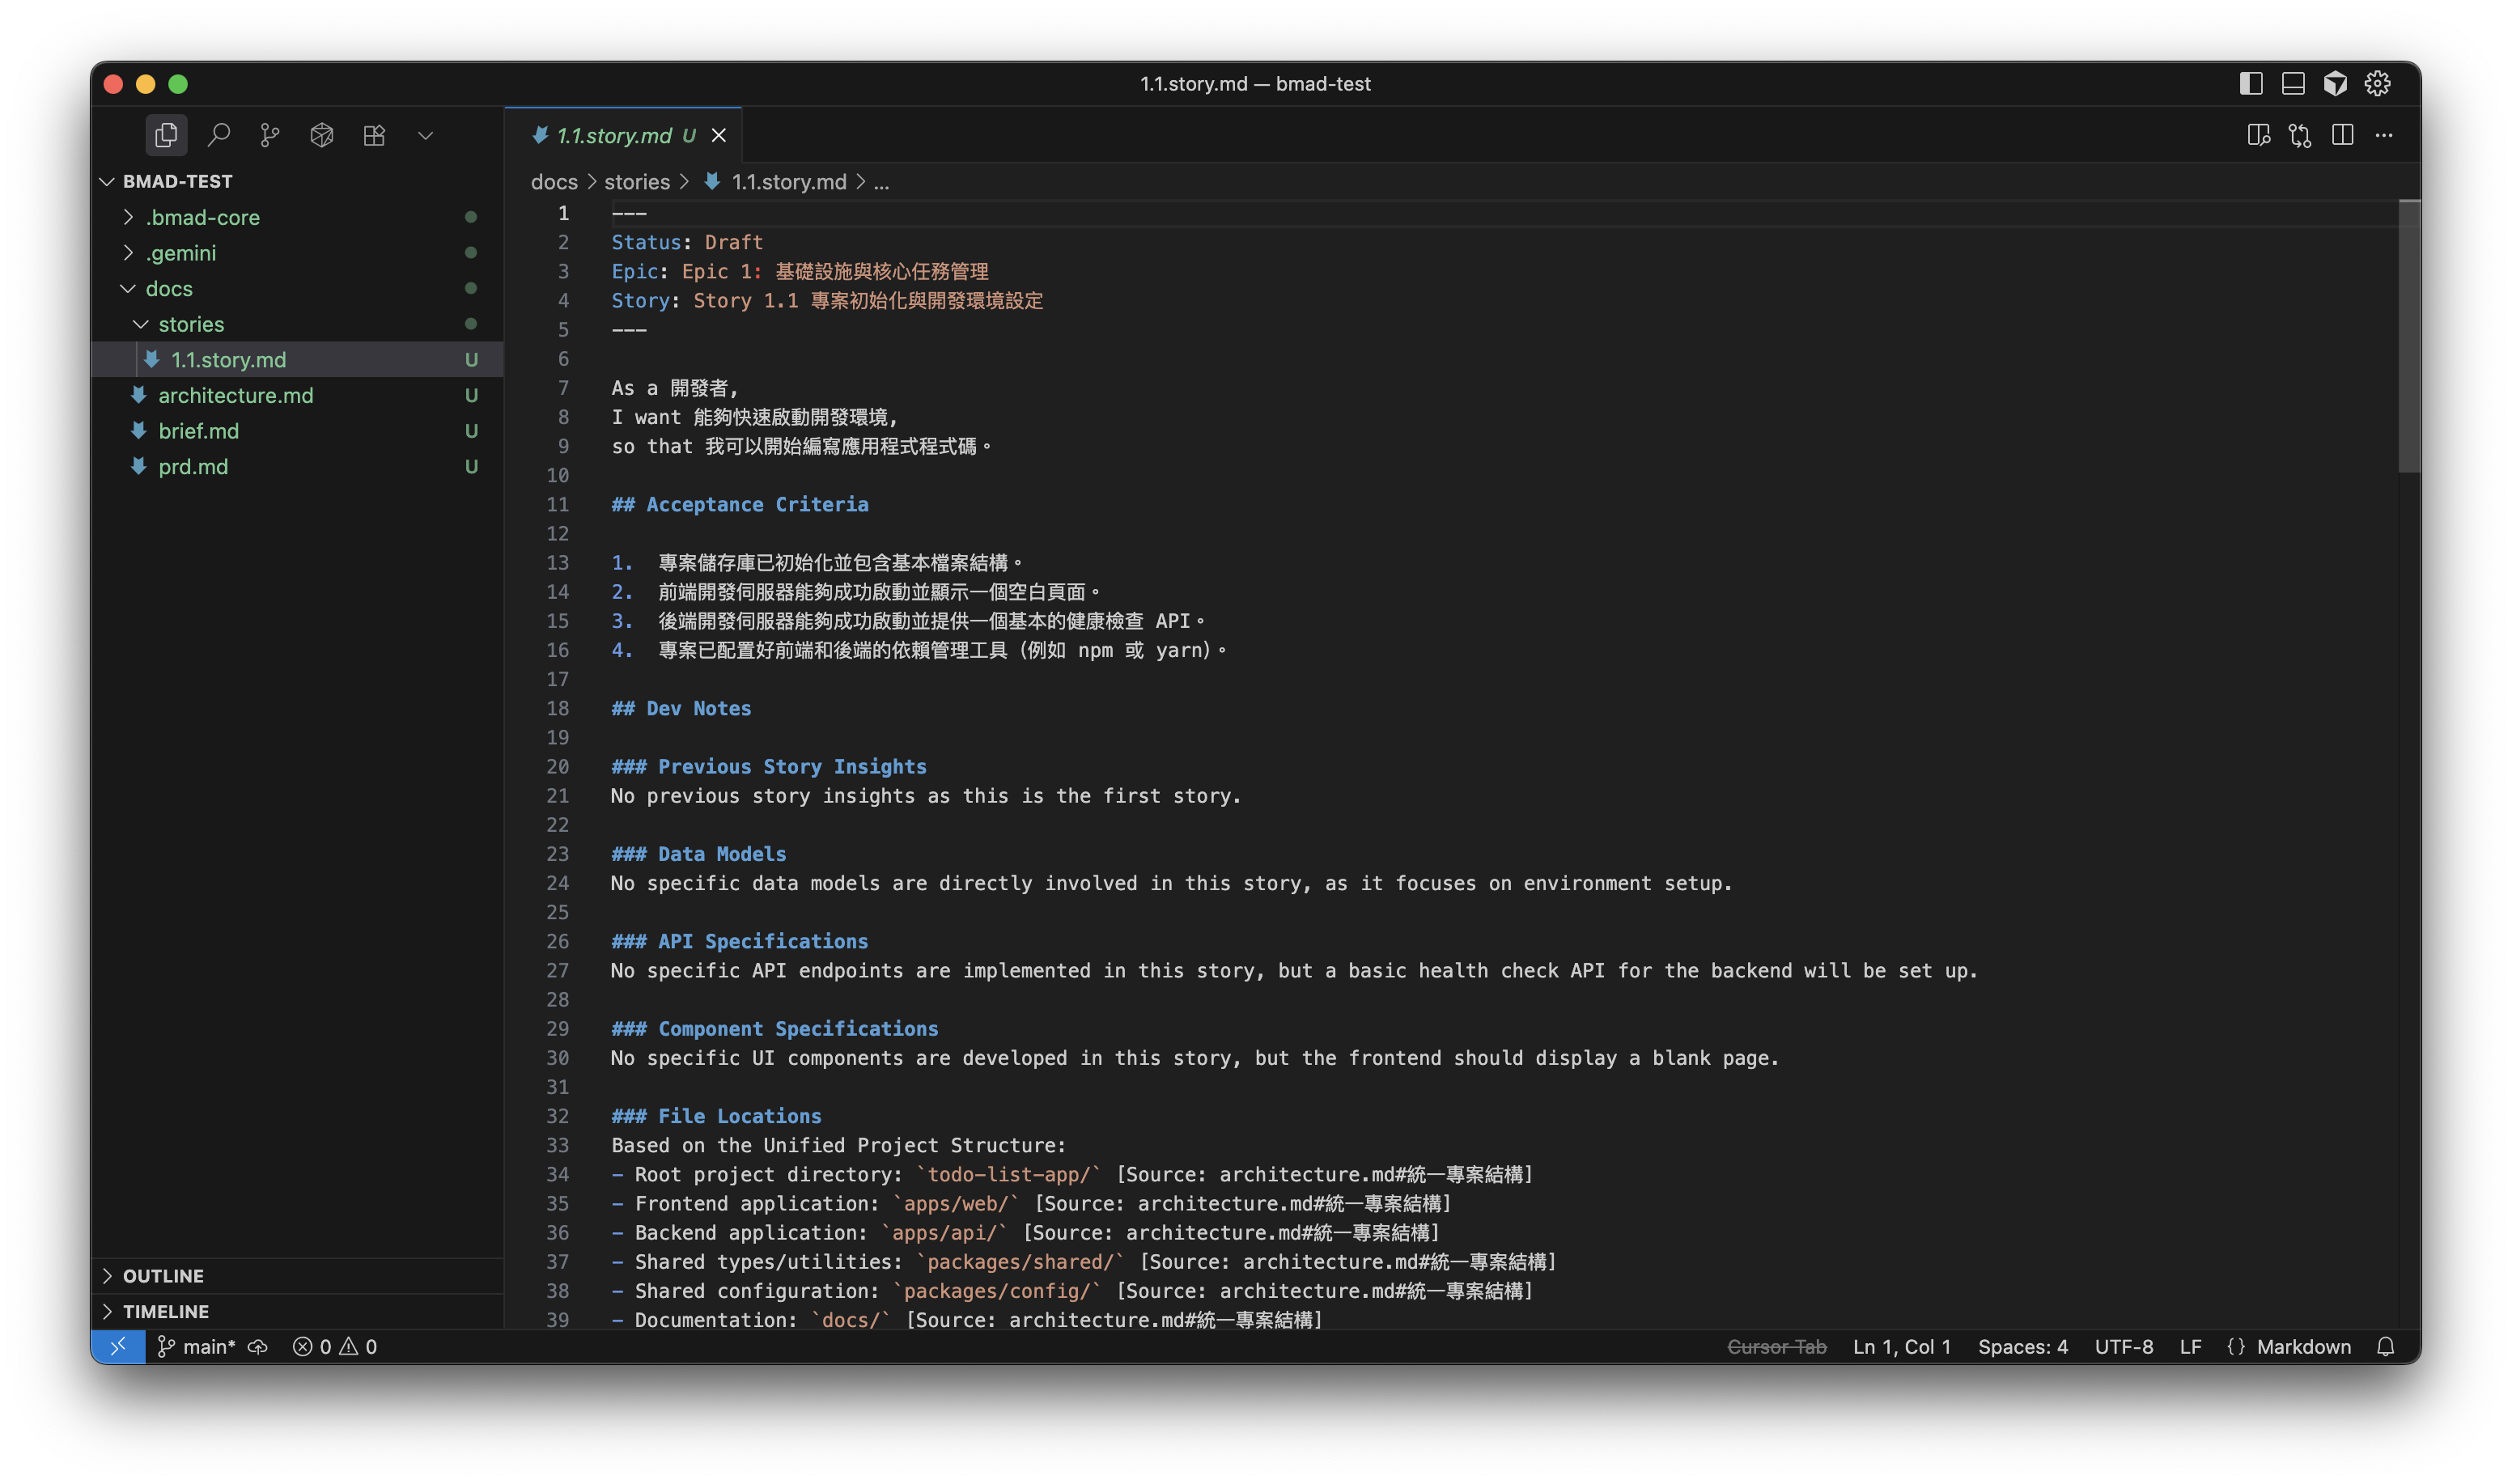Change encoding via UTF-8
Image resolution: width=2512 pixels, height=1484 pixels.
tap(2124, 1346)
